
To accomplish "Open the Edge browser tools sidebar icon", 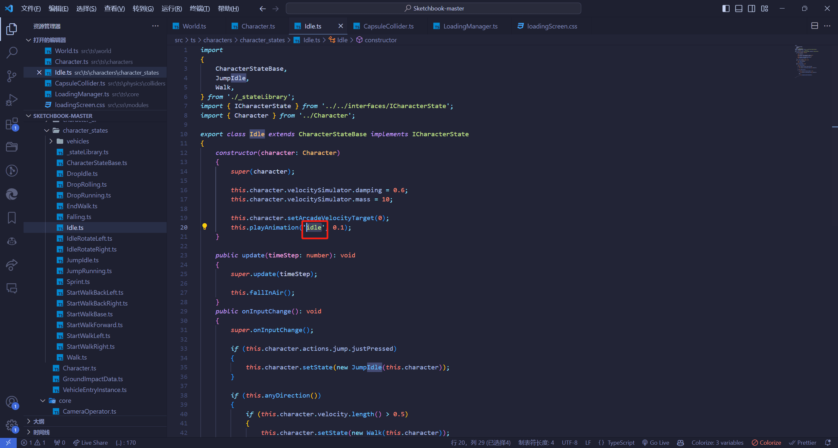I will tap(12, 194).
